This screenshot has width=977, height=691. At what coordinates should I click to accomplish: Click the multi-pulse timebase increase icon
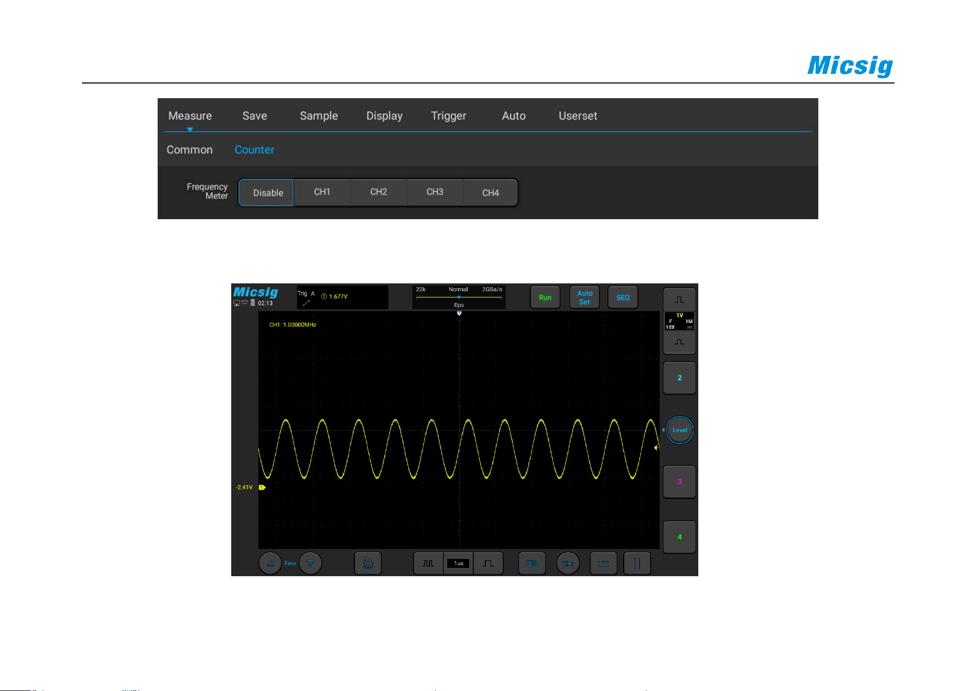(428, 564)
